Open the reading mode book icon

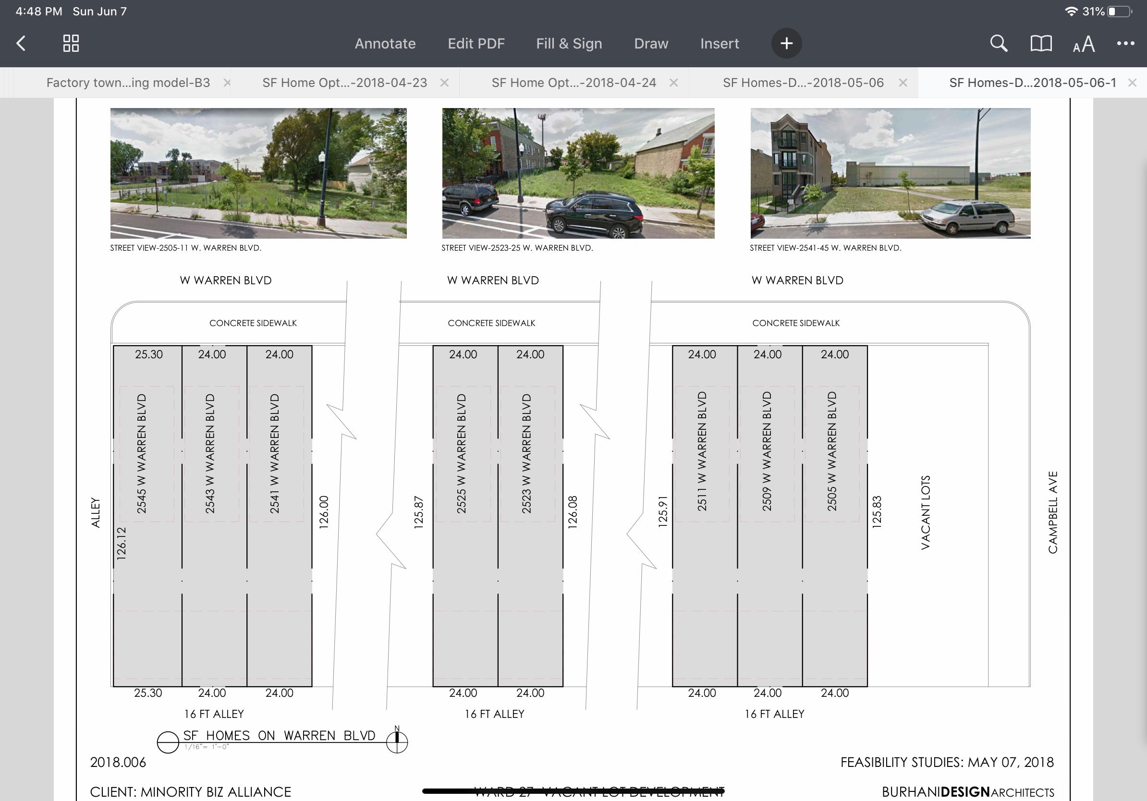[1041, 43]
